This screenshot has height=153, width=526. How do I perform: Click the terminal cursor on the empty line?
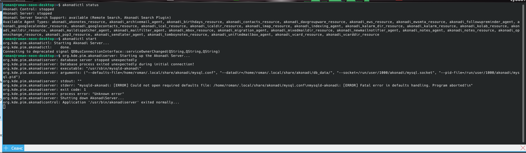click(x=4, y=107)
